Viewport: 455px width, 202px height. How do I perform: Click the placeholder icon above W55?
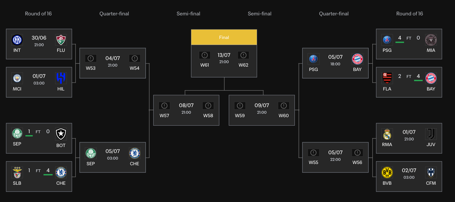tap(313, 153)
